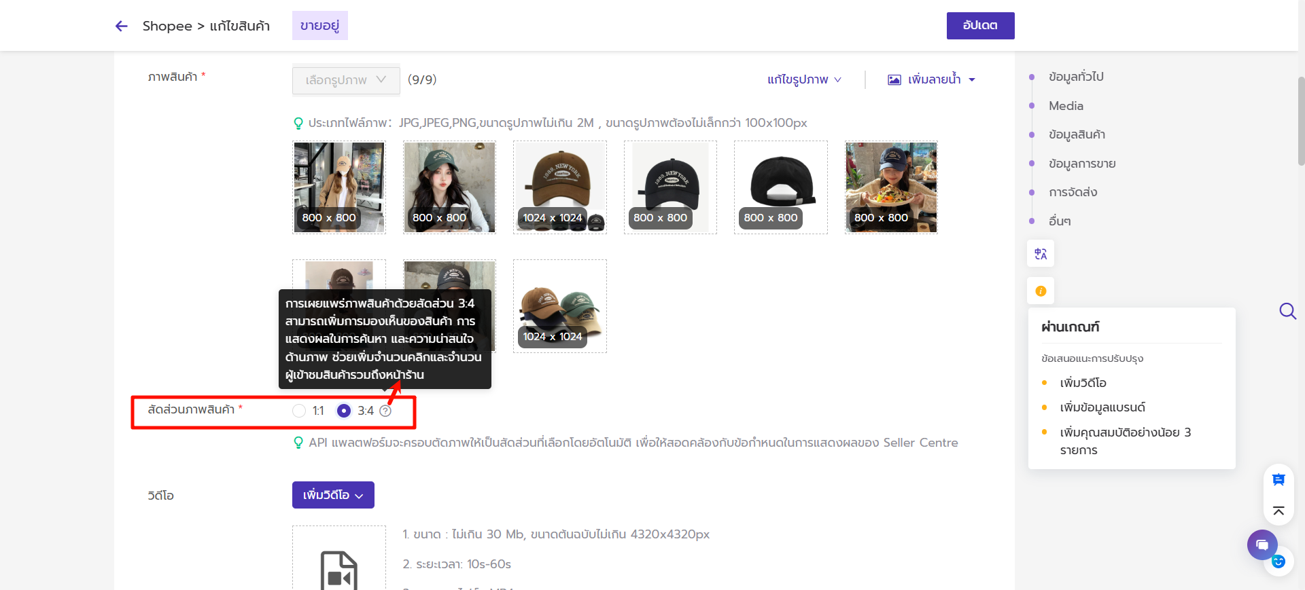Screen dimensions: 1305x590
Task: Select the 3:4 image ratio
Action: [x=344, y=411]
